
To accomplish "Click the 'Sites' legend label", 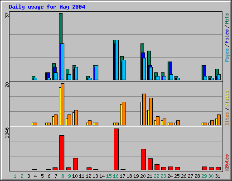I will pyautogui.click(x=227, y=119).
